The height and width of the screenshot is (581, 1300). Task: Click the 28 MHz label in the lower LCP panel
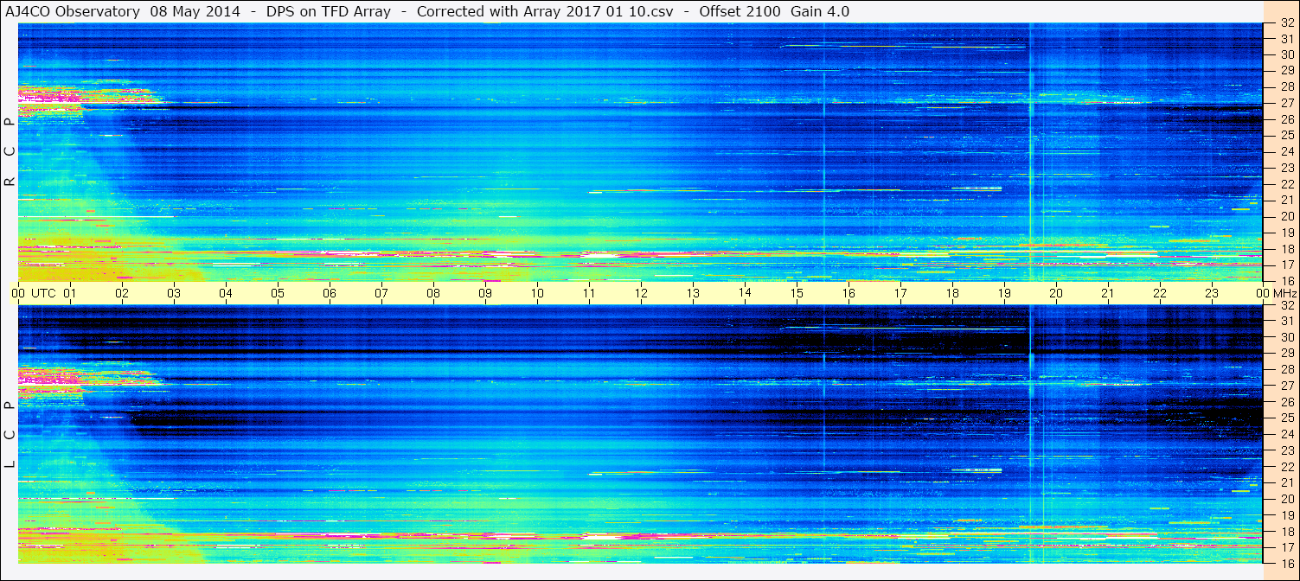[1286, 369]
